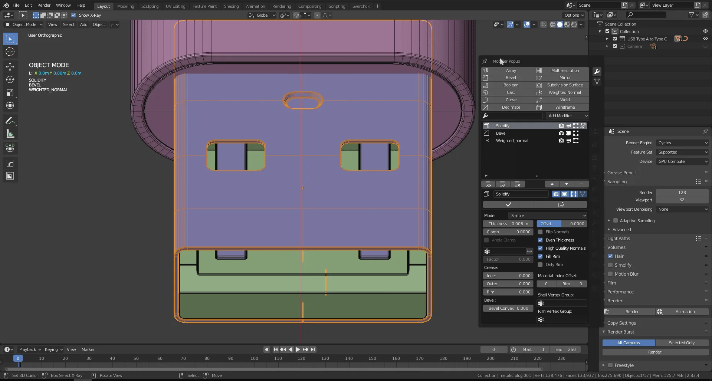Move the Solidify modifier up with arrow
The image size is (712, 381).
click(552, 184)
